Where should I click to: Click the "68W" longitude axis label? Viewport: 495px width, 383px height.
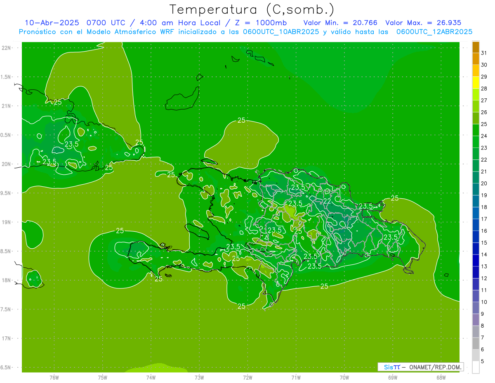(x=441, y=377)
